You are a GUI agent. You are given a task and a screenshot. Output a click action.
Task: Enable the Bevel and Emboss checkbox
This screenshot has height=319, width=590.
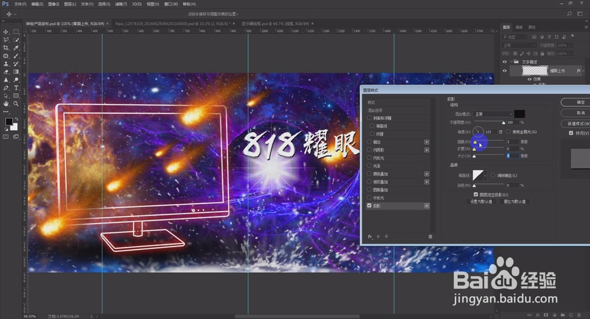tap(369, 118)
